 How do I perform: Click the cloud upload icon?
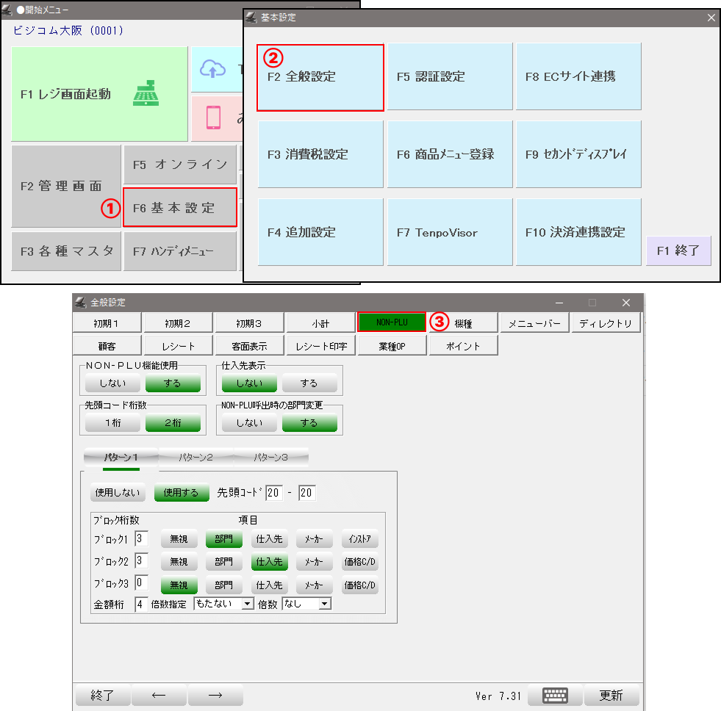214,69
